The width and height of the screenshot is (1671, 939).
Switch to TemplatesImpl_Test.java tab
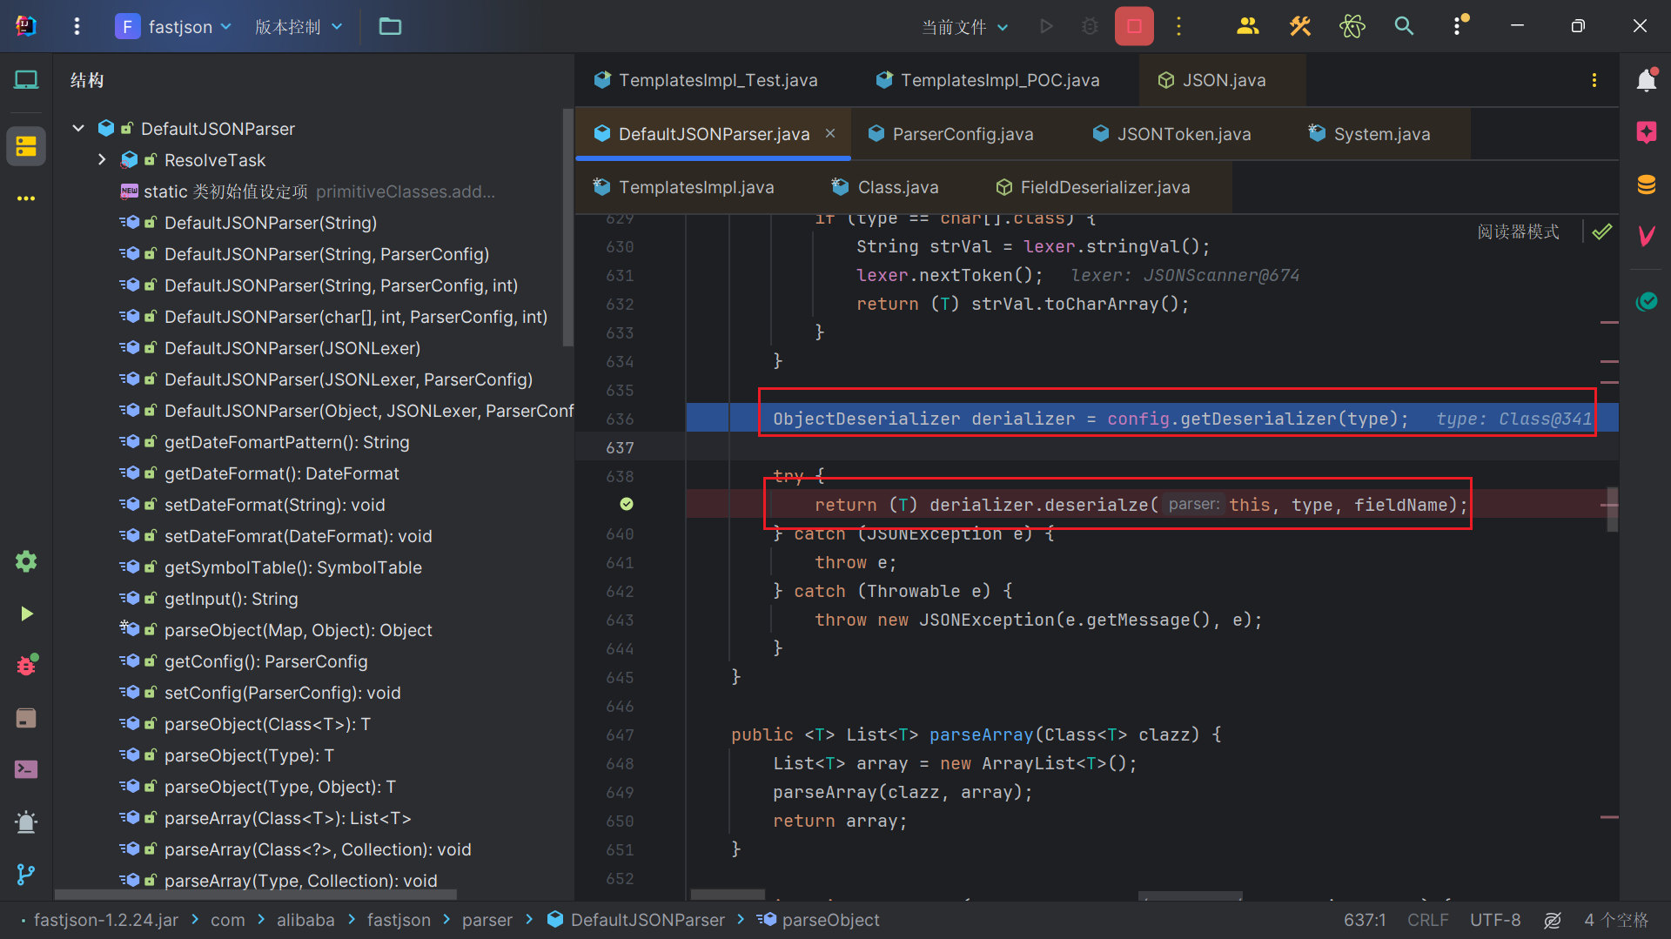pos(706,80)
